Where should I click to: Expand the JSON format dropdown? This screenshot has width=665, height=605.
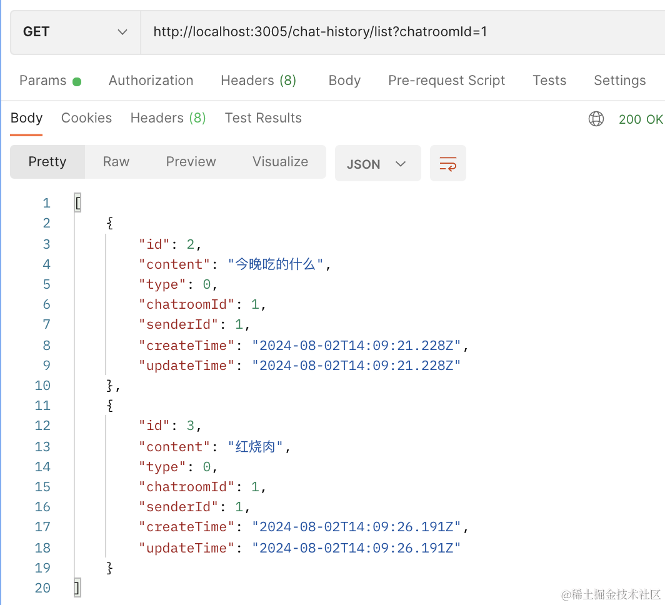(x=377, y=164)
